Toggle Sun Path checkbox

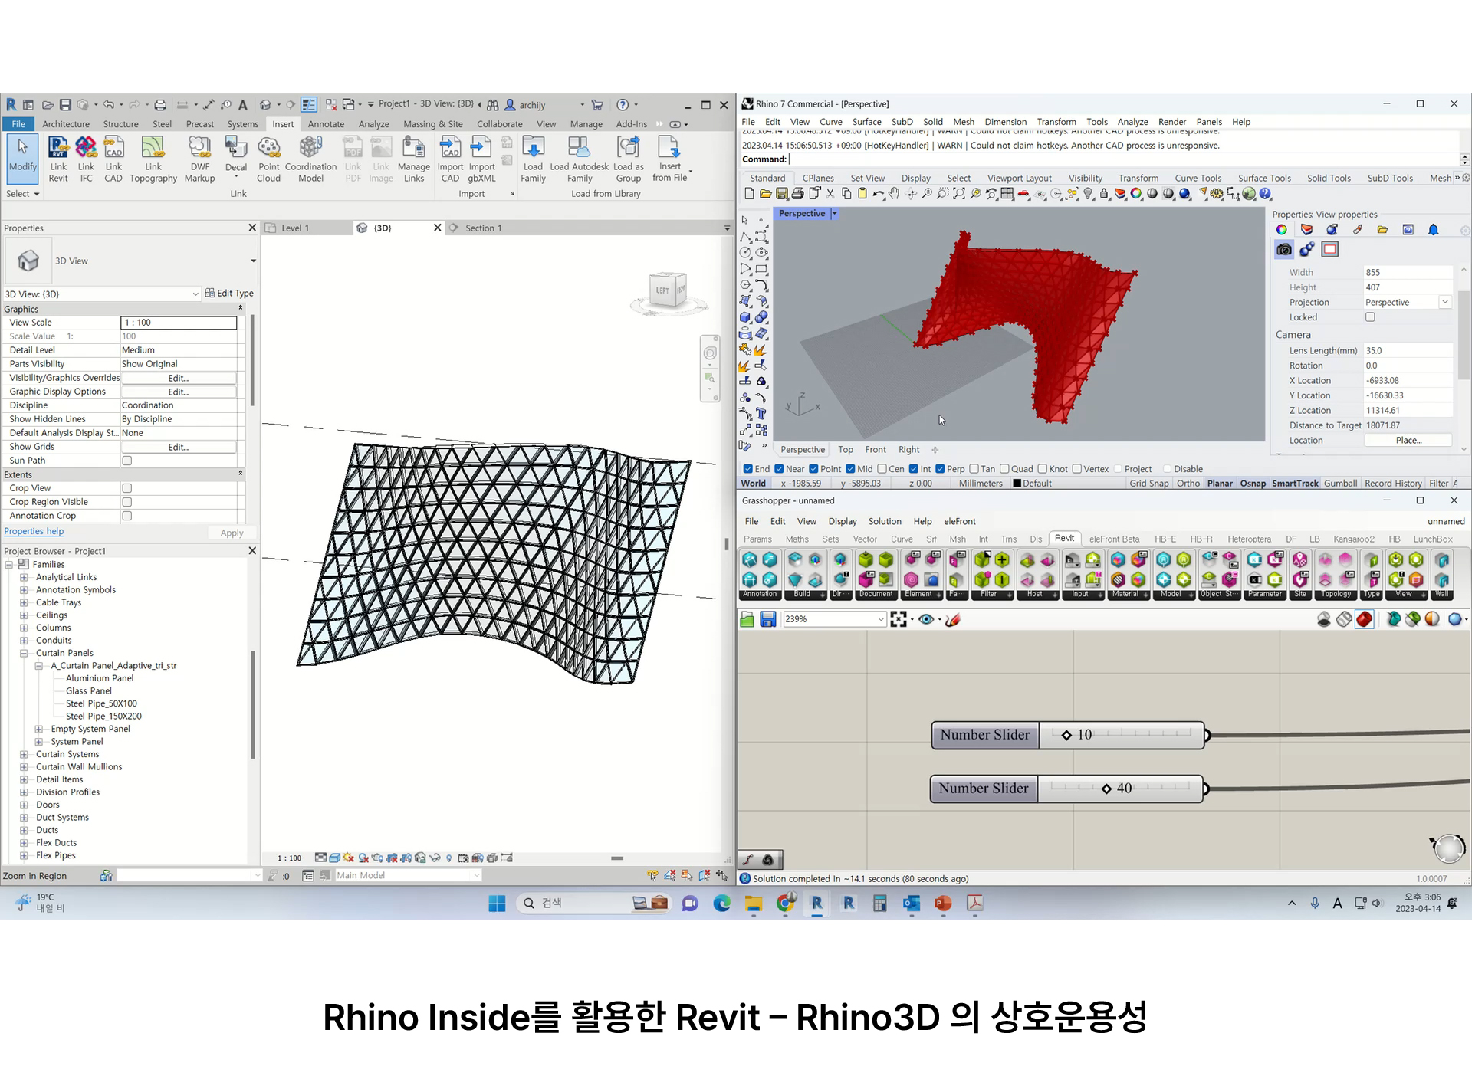point(127,461)
